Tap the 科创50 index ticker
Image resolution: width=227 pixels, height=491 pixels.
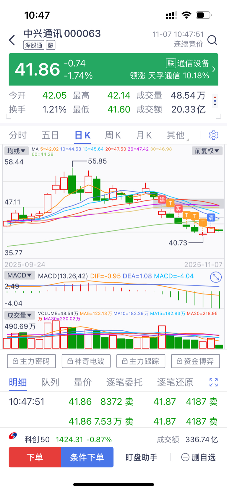coord(68,440)
